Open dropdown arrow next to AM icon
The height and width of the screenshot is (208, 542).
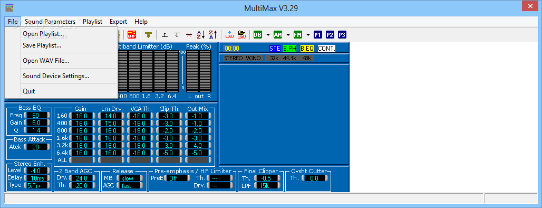287,35
